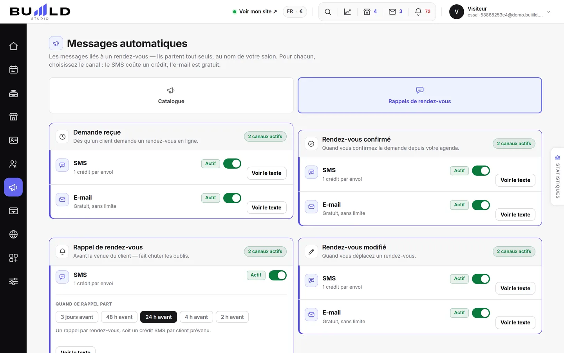Image resolution: width=564 pixels, height=353 pixels.
Task: Expand the Visiteur account dropdown chevron
Action: (x=549, y=12)
